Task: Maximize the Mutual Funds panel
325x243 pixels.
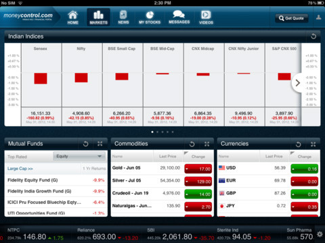Action: [100, 144]
